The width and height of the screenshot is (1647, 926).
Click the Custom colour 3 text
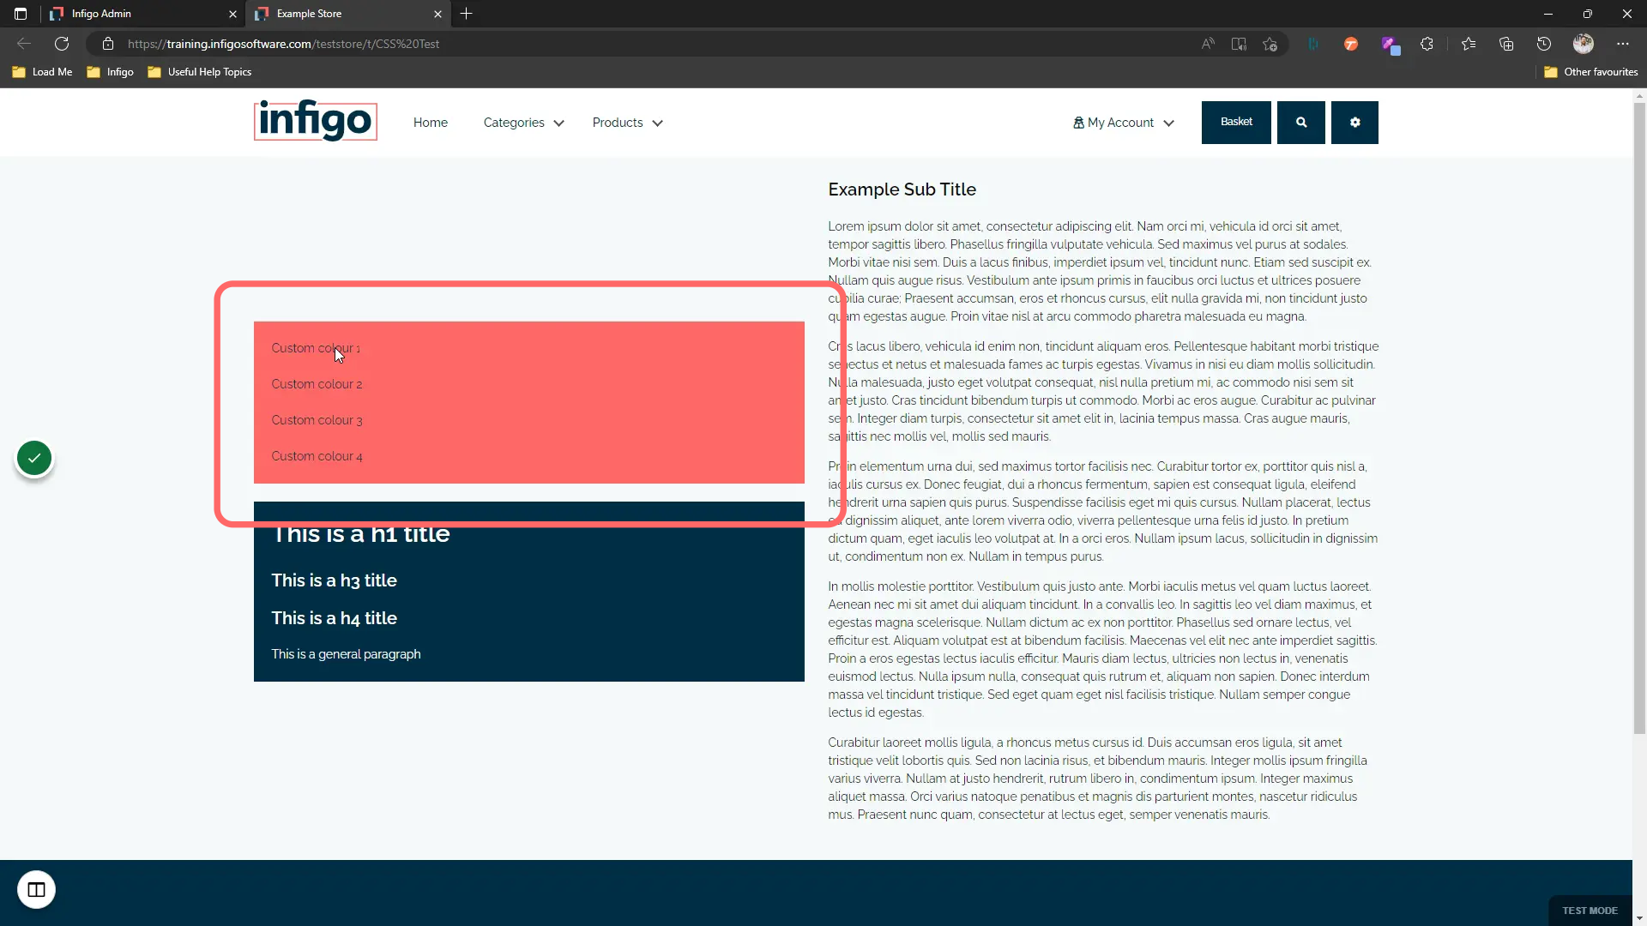tap(317, 420)
